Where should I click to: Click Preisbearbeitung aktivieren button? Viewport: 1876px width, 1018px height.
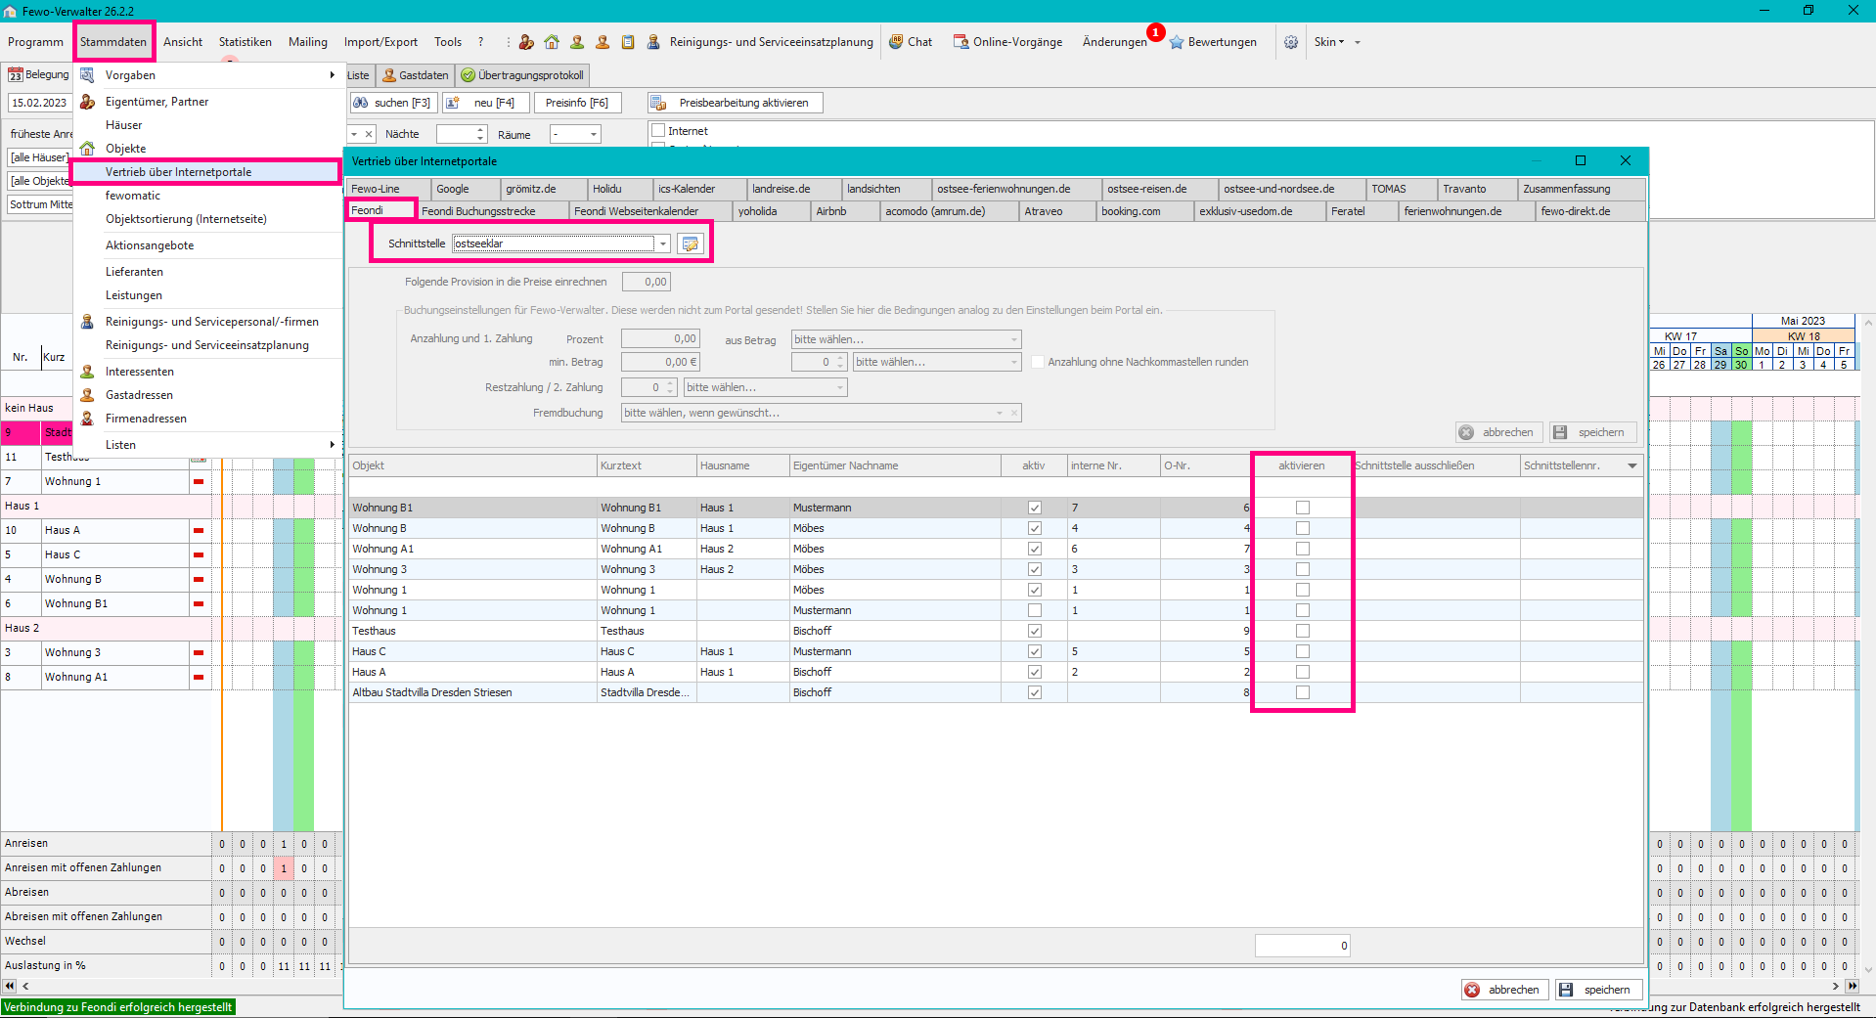(x=735, y=103)
